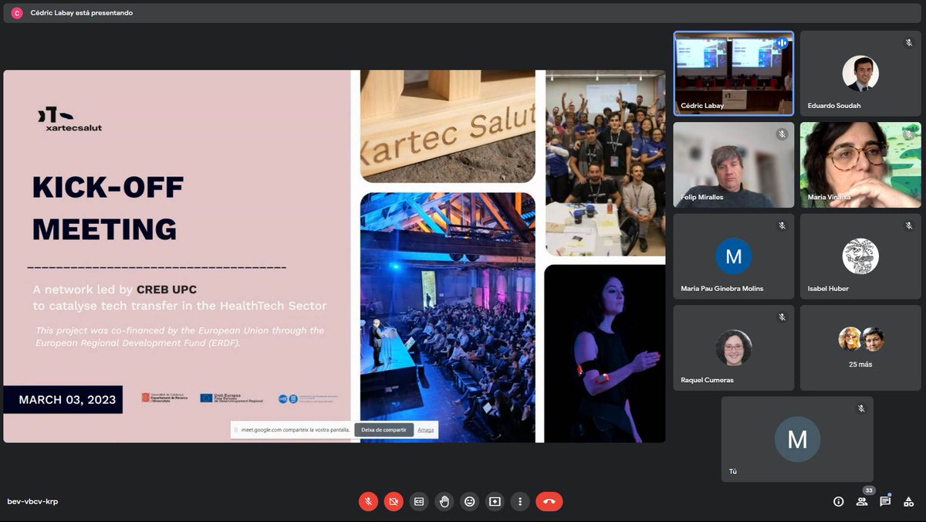
Task: Click 'Deixa de compartir' button
Action: coord(384,429)
